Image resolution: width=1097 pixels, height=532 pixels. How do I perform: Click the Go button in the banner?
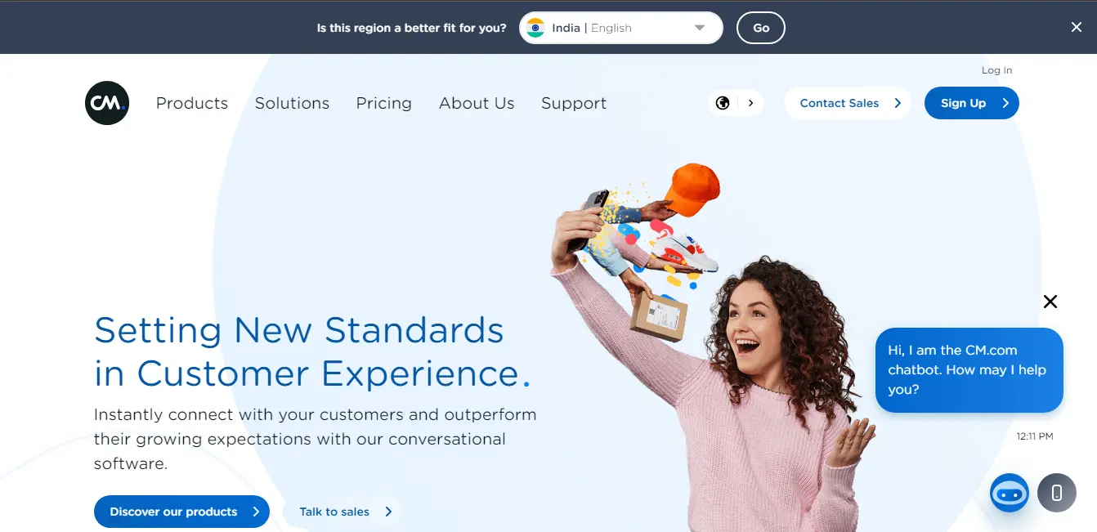(x=761, y=28)
